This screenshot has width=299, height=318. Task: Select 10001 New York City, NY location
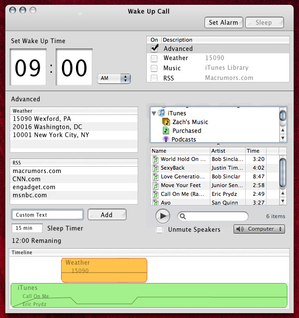(x=74, y=135)
